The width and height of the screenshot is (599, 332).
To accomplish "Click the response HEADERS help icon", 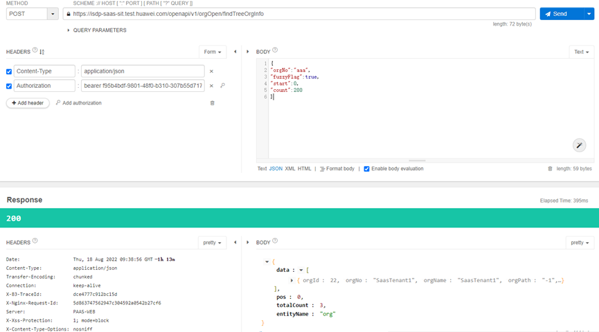I will pos(35,241).
